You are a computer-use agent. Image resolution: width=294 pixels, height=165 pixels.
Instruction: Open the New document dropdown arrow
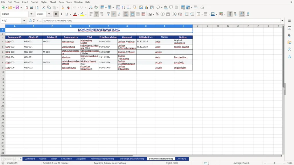pos(7,8)
